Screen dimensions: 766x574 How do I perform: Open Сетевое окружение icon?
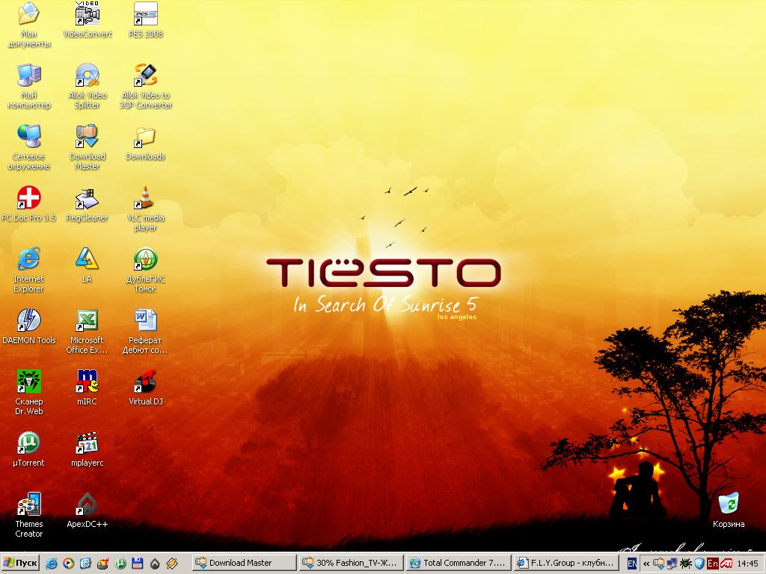pos(29,147)
